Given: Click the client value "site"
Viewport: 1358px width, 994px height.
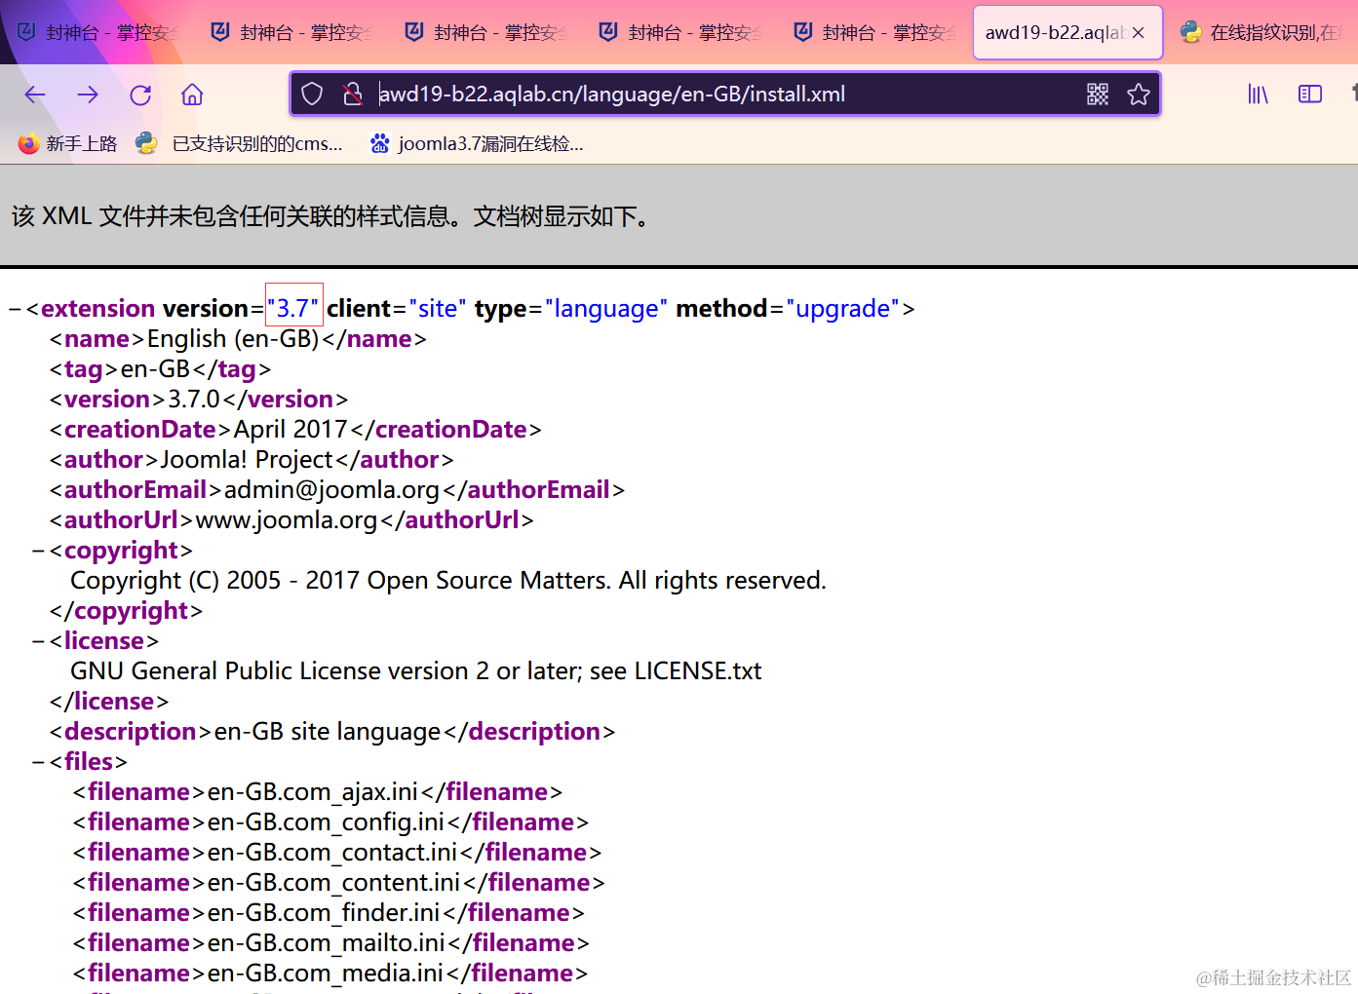Looking at the screenshot, I should click(438, 309).
